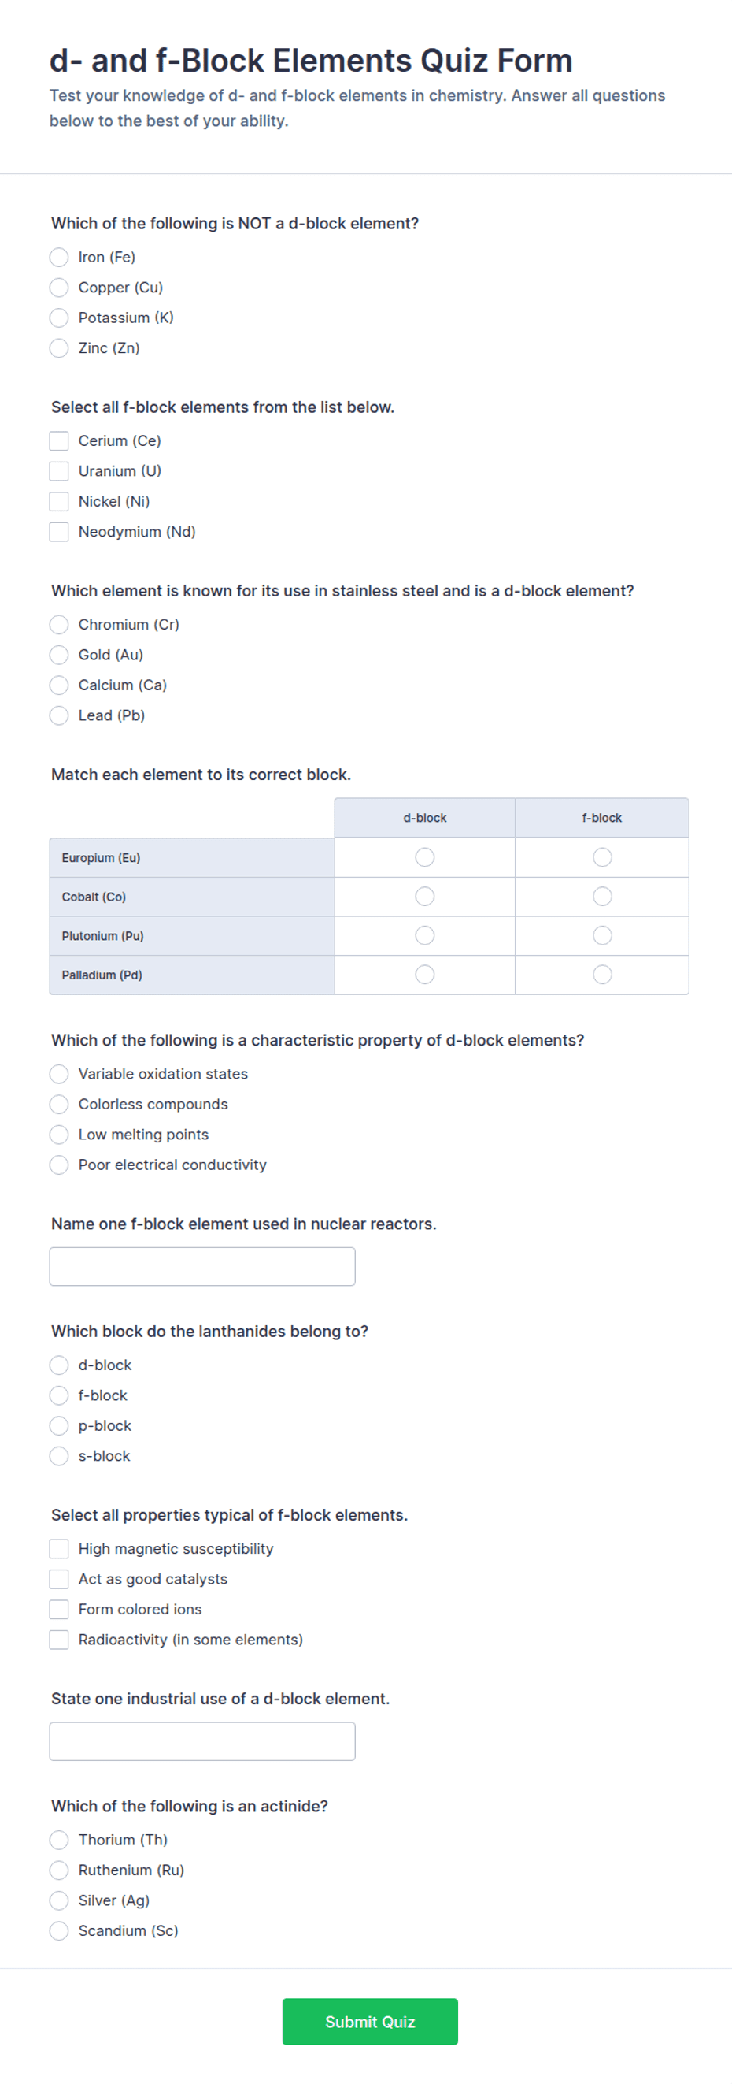Choose Iron (Fe) as answer
Viewport: 732px width, 2084px height.
coord(59,258)
